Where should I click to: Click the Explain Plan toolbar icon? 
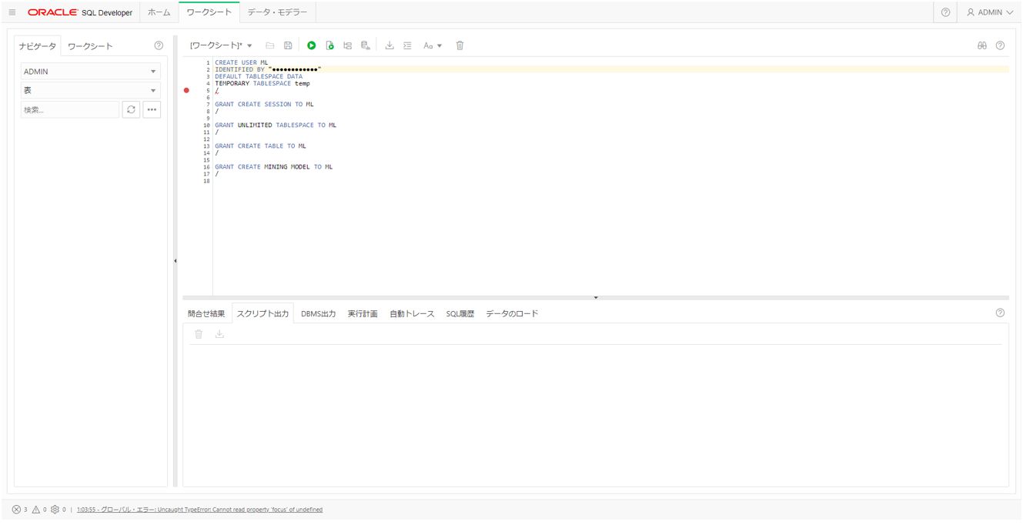point(347,45)
